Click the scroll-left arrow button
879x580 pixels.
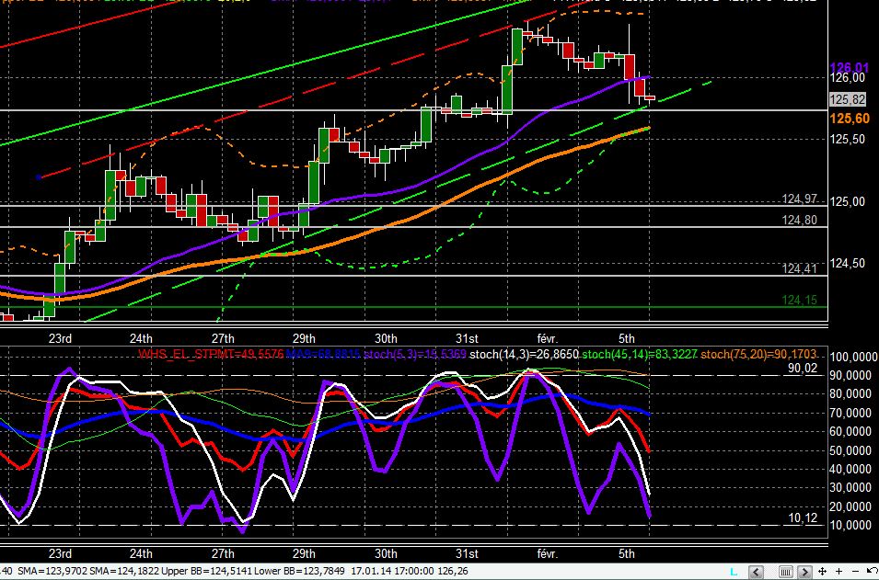[x=757, y=572]
